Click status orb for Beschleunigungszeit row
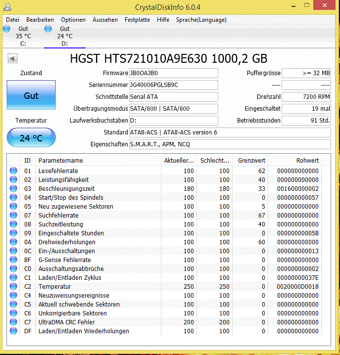The width and height of the screenshot is (340, 355). click(x=13, y=188)
